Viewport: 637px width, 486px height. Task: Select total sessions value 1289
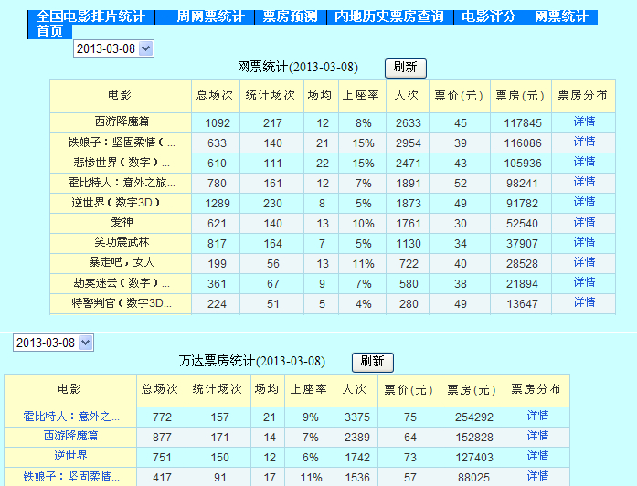pyautogui.click(x=218, y=204)
